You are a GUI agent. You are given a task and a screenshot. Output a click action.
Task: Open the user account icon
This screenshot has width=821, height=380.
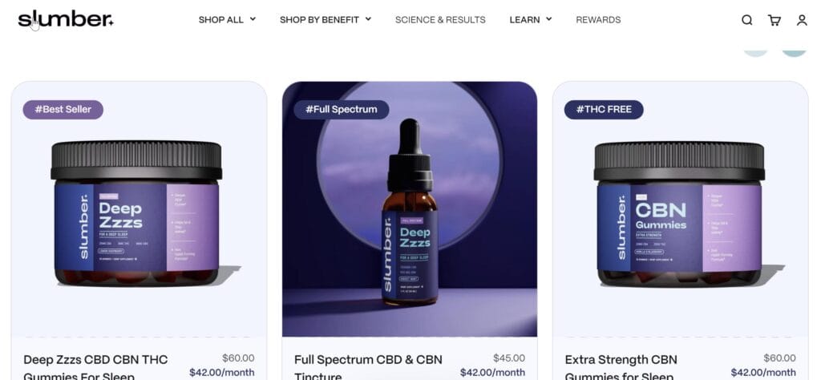(x=802, y=20)
